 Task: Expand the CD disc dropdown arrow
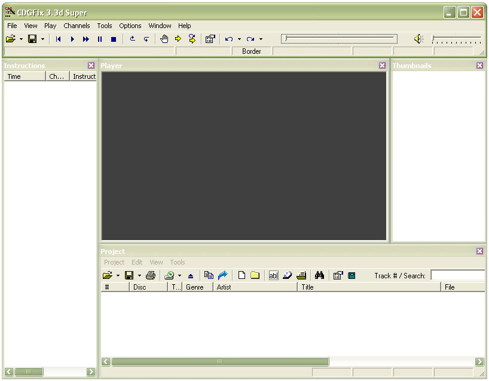(179, 276)
